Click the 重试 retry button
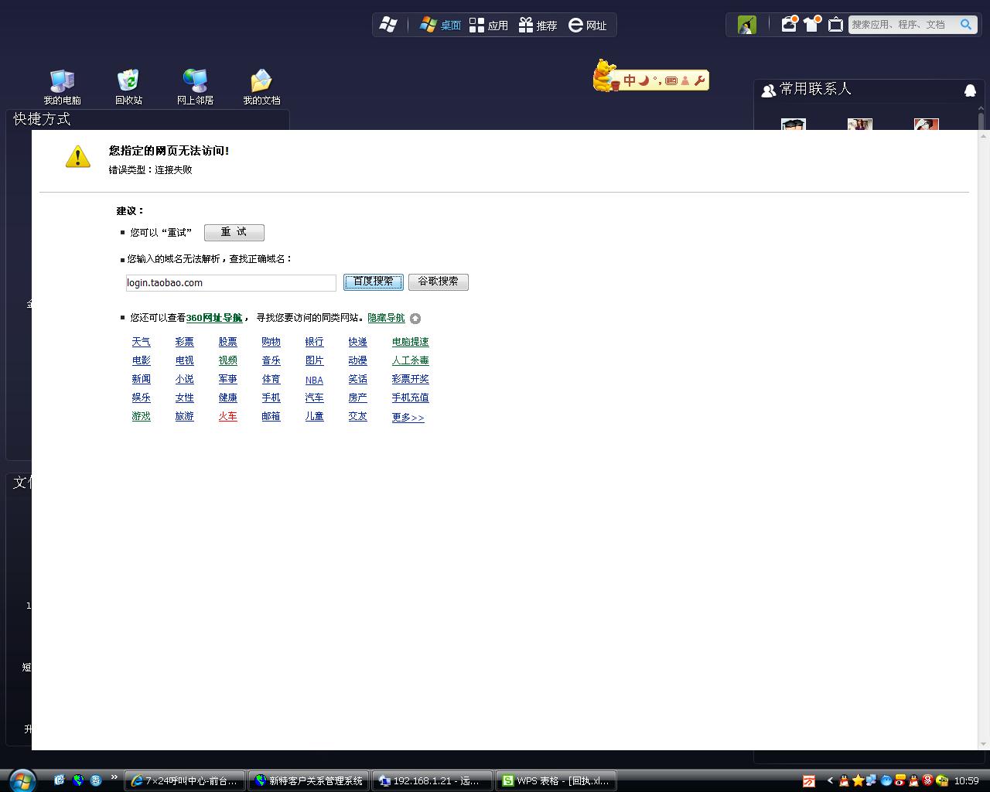 click(x=234, y=233)
